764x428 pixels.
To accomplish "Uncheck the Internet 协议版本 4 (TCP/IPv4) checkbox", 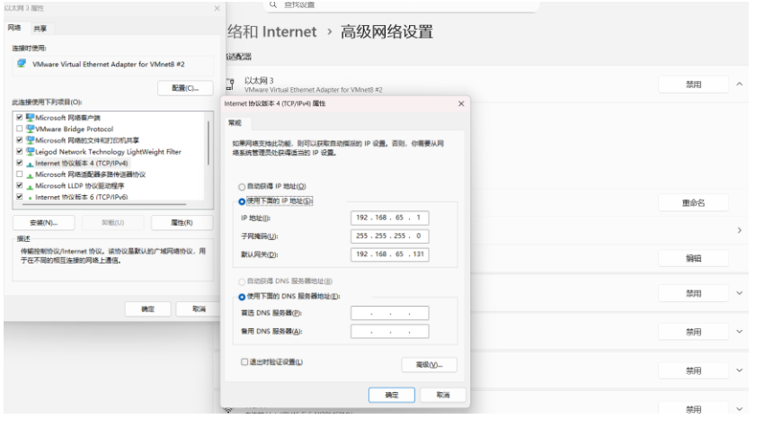I will coord(20,164).
